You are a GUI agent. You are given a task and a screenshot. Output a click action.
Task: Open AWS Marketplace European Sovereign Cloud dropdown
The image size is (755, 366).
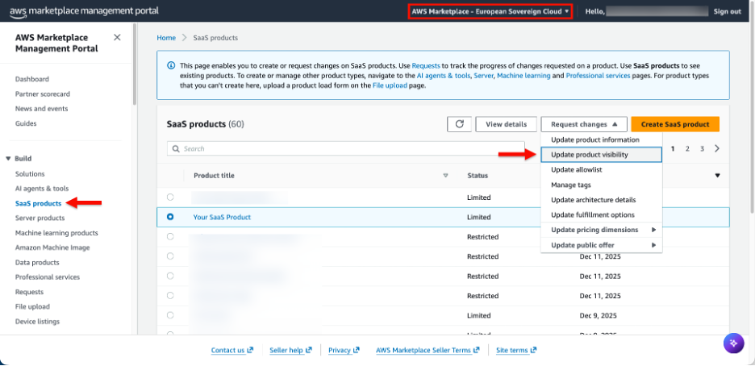490,11
